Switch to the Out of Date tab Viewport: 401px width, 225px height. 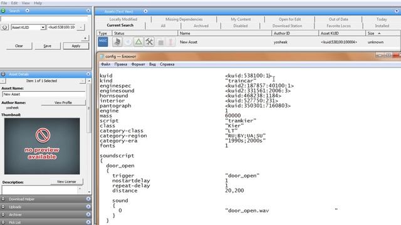coord(338,19)
